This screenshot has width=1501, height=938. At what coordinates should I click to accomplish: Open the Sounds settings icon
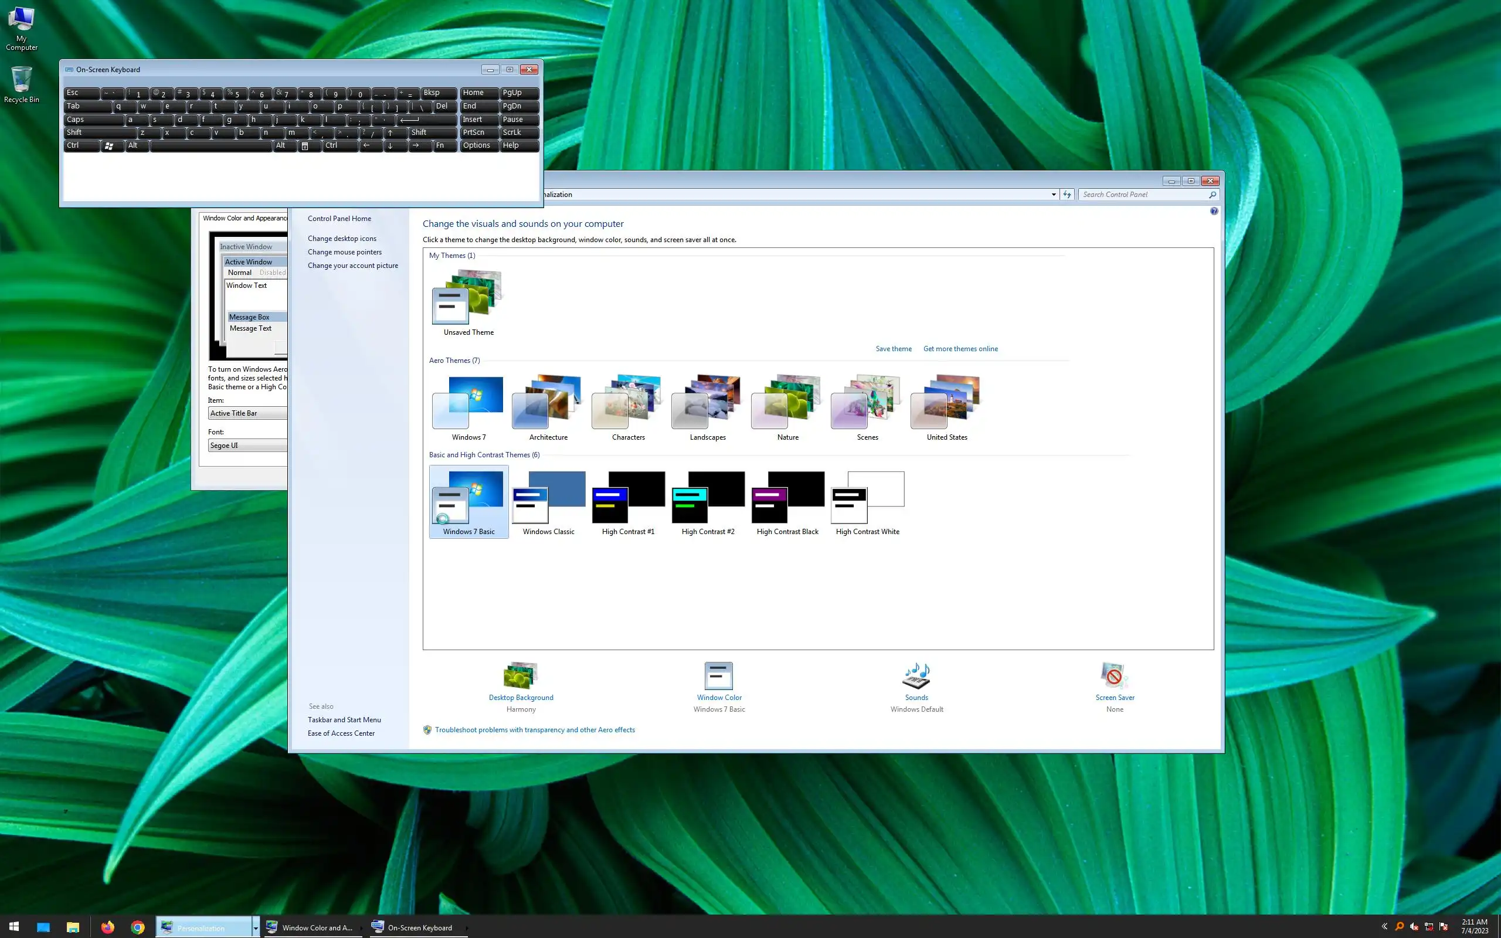(916, 675)
